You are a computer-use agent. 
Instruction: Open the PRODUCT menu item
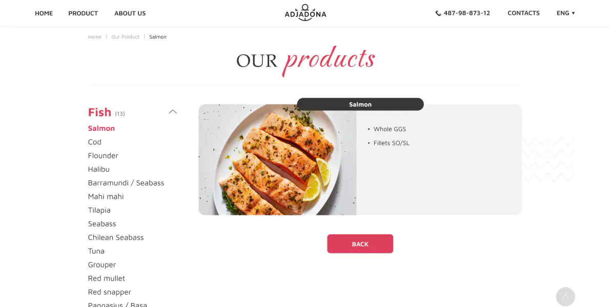[x=83, y=13]
